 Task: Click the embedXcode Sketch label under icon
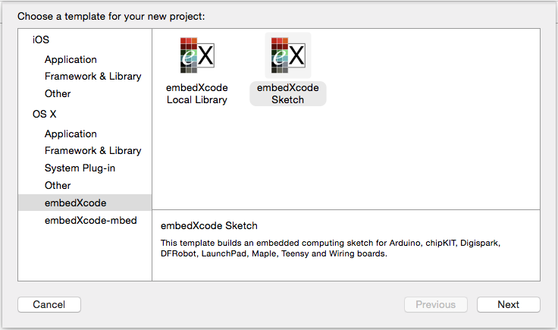288,93
